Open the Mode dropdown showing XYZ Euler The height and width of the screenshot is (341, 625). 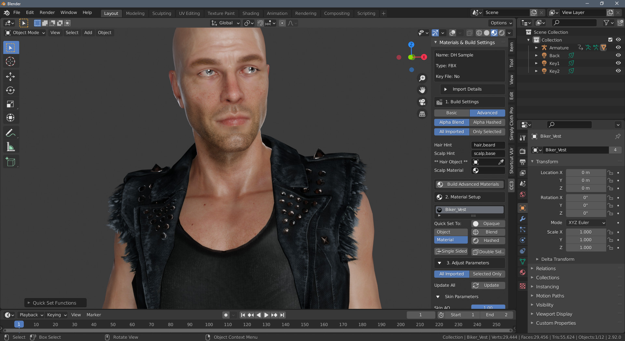(x=586, y=222)
